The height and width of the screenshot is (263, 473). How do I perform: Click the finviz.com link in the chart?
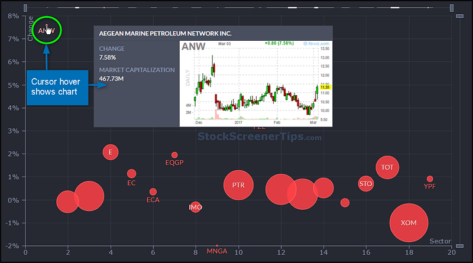coord(317,43)
